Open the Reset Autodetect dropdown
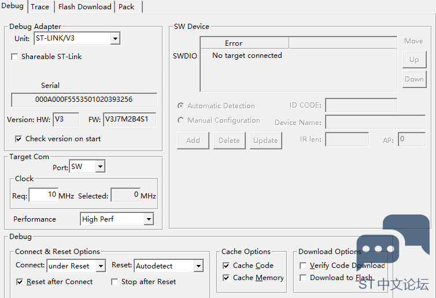 198,266
